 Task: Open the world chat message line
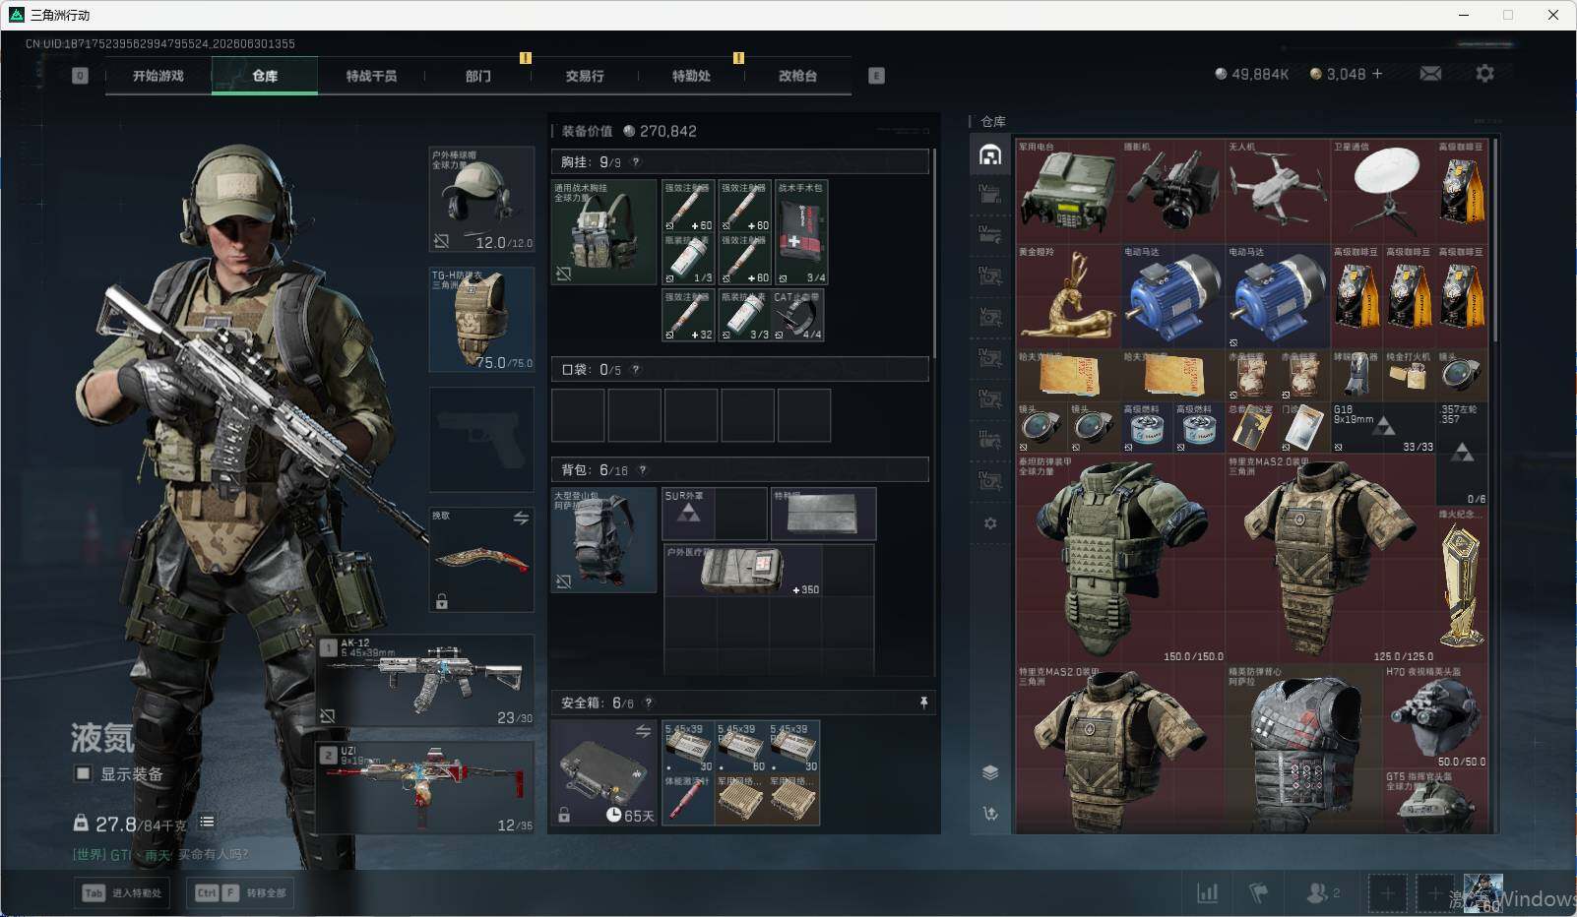point(160,854)
